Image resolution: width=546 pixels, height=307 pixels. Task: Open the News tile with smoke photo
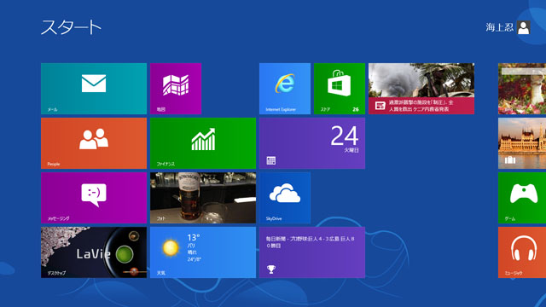point(421,89)
